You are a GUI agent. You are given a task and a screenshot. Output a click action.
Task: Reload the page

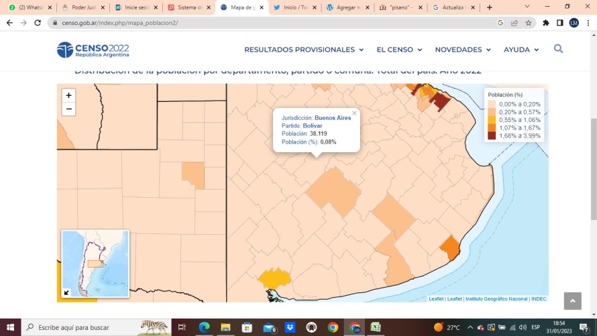click(x=39, y=22)
